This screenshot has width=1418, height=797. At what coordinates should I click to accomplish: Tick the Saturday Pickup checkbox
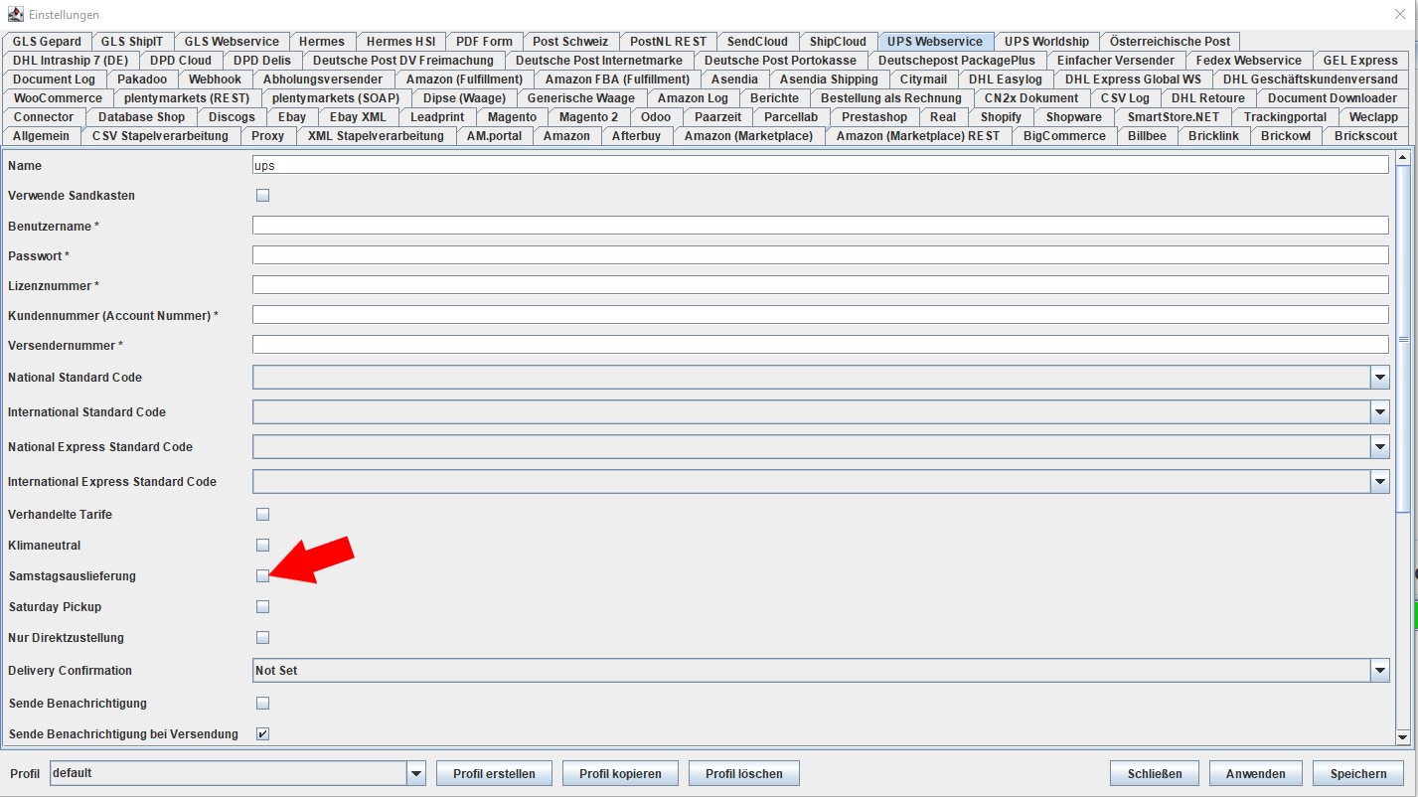tap(263, 607)
